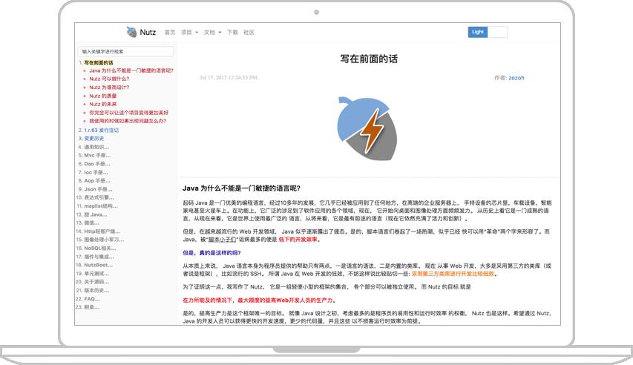Open 1.r.63 发行注记 in sidebar

(102, 130)
